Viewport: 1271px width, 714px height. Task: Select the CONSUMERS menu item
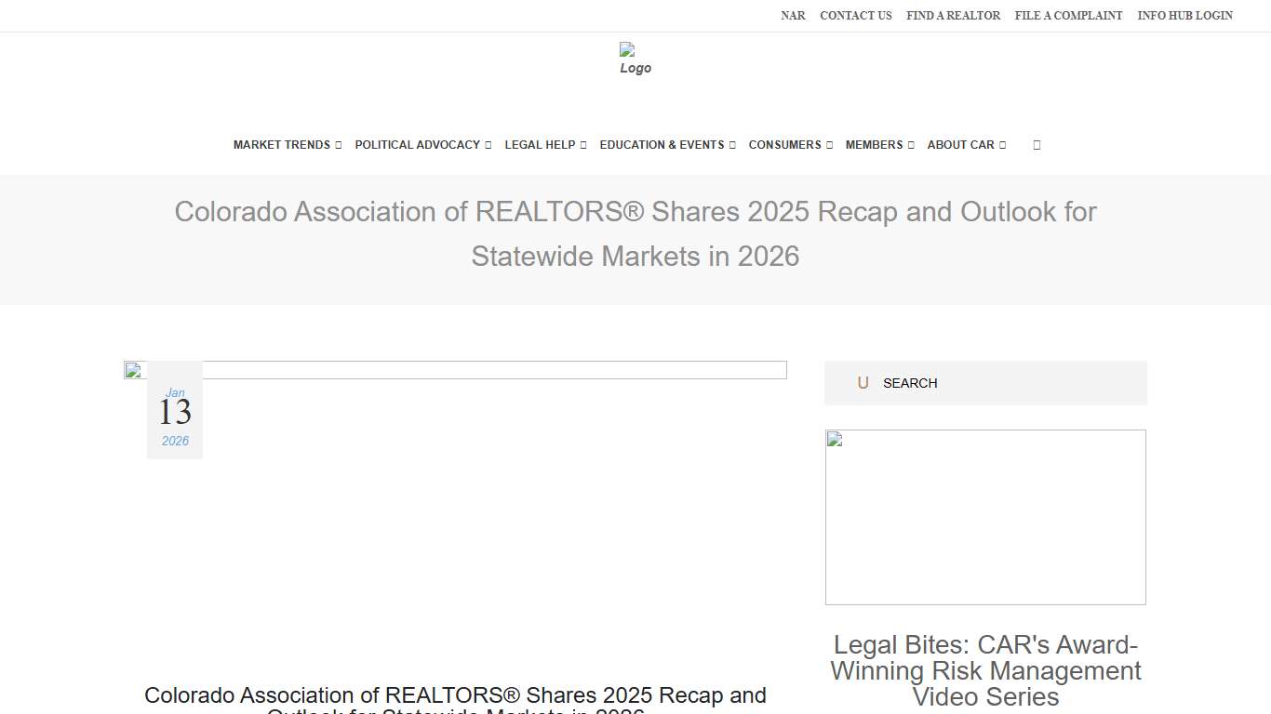pyautogui.click(x=785, y=144)
